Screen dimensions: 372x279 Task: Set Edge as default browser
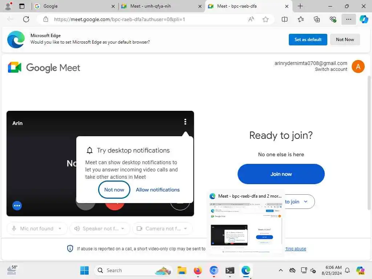pos(308,39)
